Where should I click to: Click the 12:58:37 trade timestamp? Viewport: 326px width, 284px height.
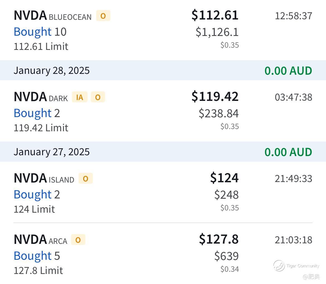click(293, 16)
